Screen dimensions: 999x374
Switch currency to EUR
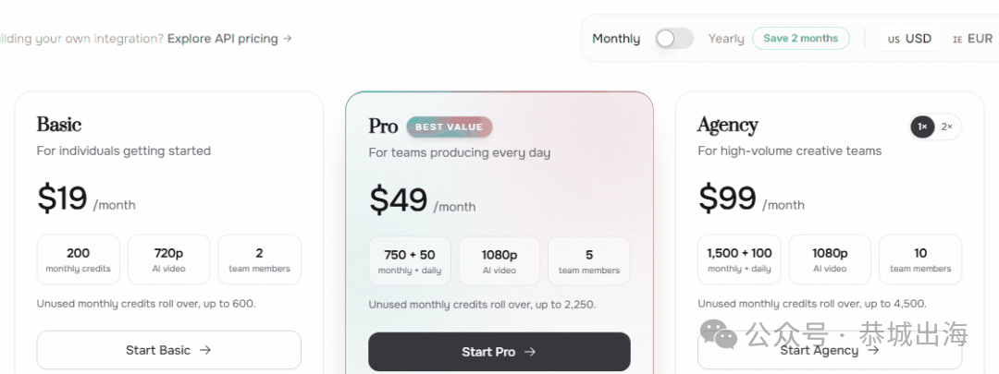(x=972, y=39)
